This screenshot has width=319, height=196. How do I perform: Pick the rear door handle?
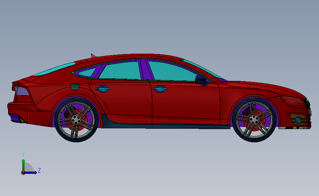tap(103, 89)
